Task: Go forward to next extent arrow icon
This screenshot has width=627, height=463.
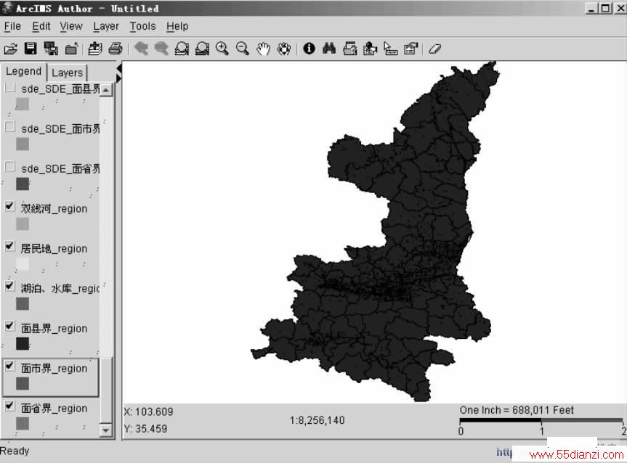Action: pyautogui.click(x=161, y=49)
